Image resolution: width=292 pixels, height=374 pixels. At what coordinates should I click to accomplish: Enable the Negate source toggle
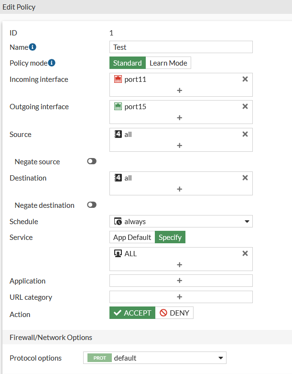coord(92,161)
